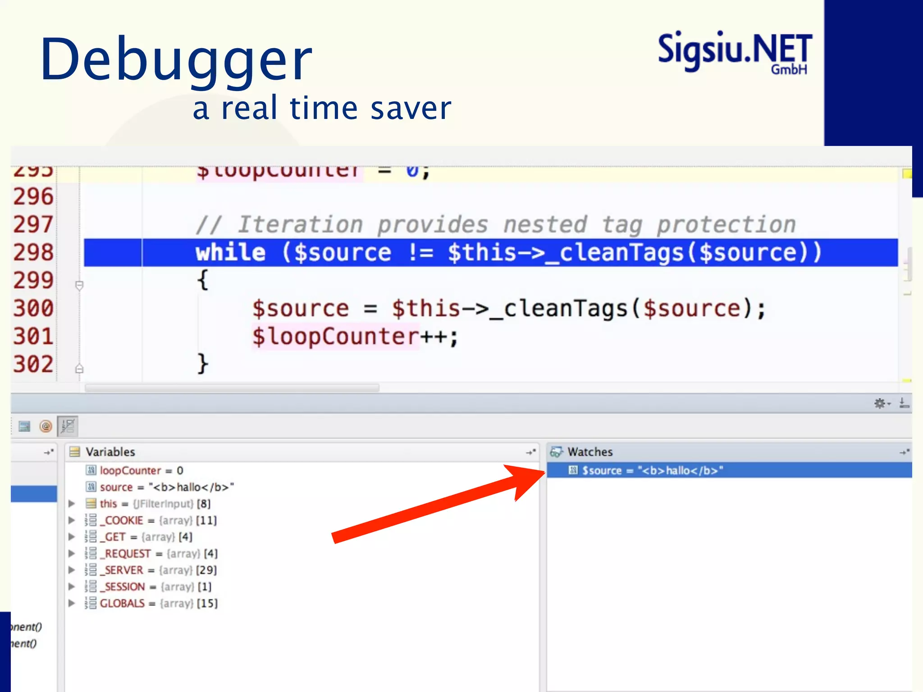Click the $source watch type icon
Screen dimensions: 923x692
click(x=573, y=470)
